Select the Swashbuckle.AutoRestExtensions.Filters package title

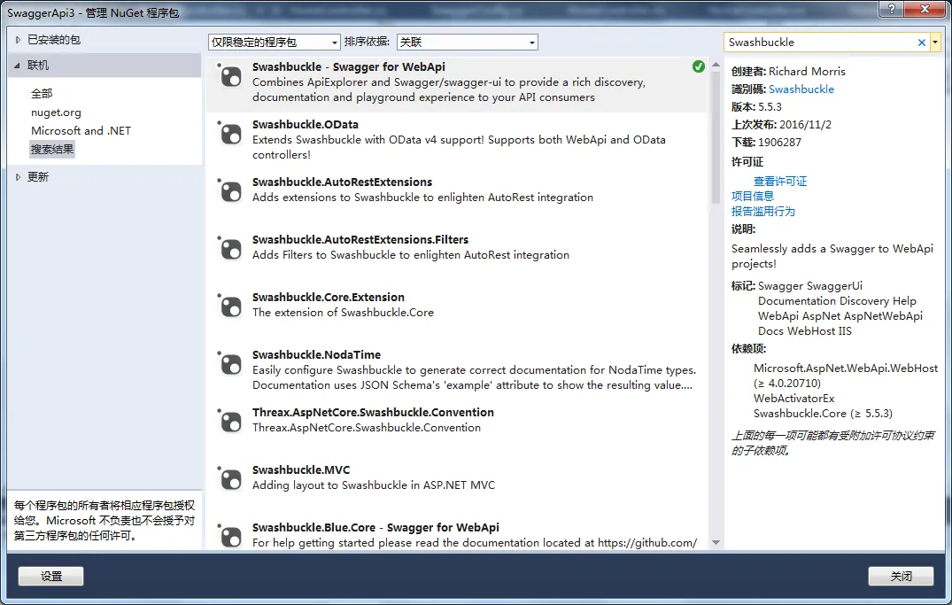(x=360, y=240)
